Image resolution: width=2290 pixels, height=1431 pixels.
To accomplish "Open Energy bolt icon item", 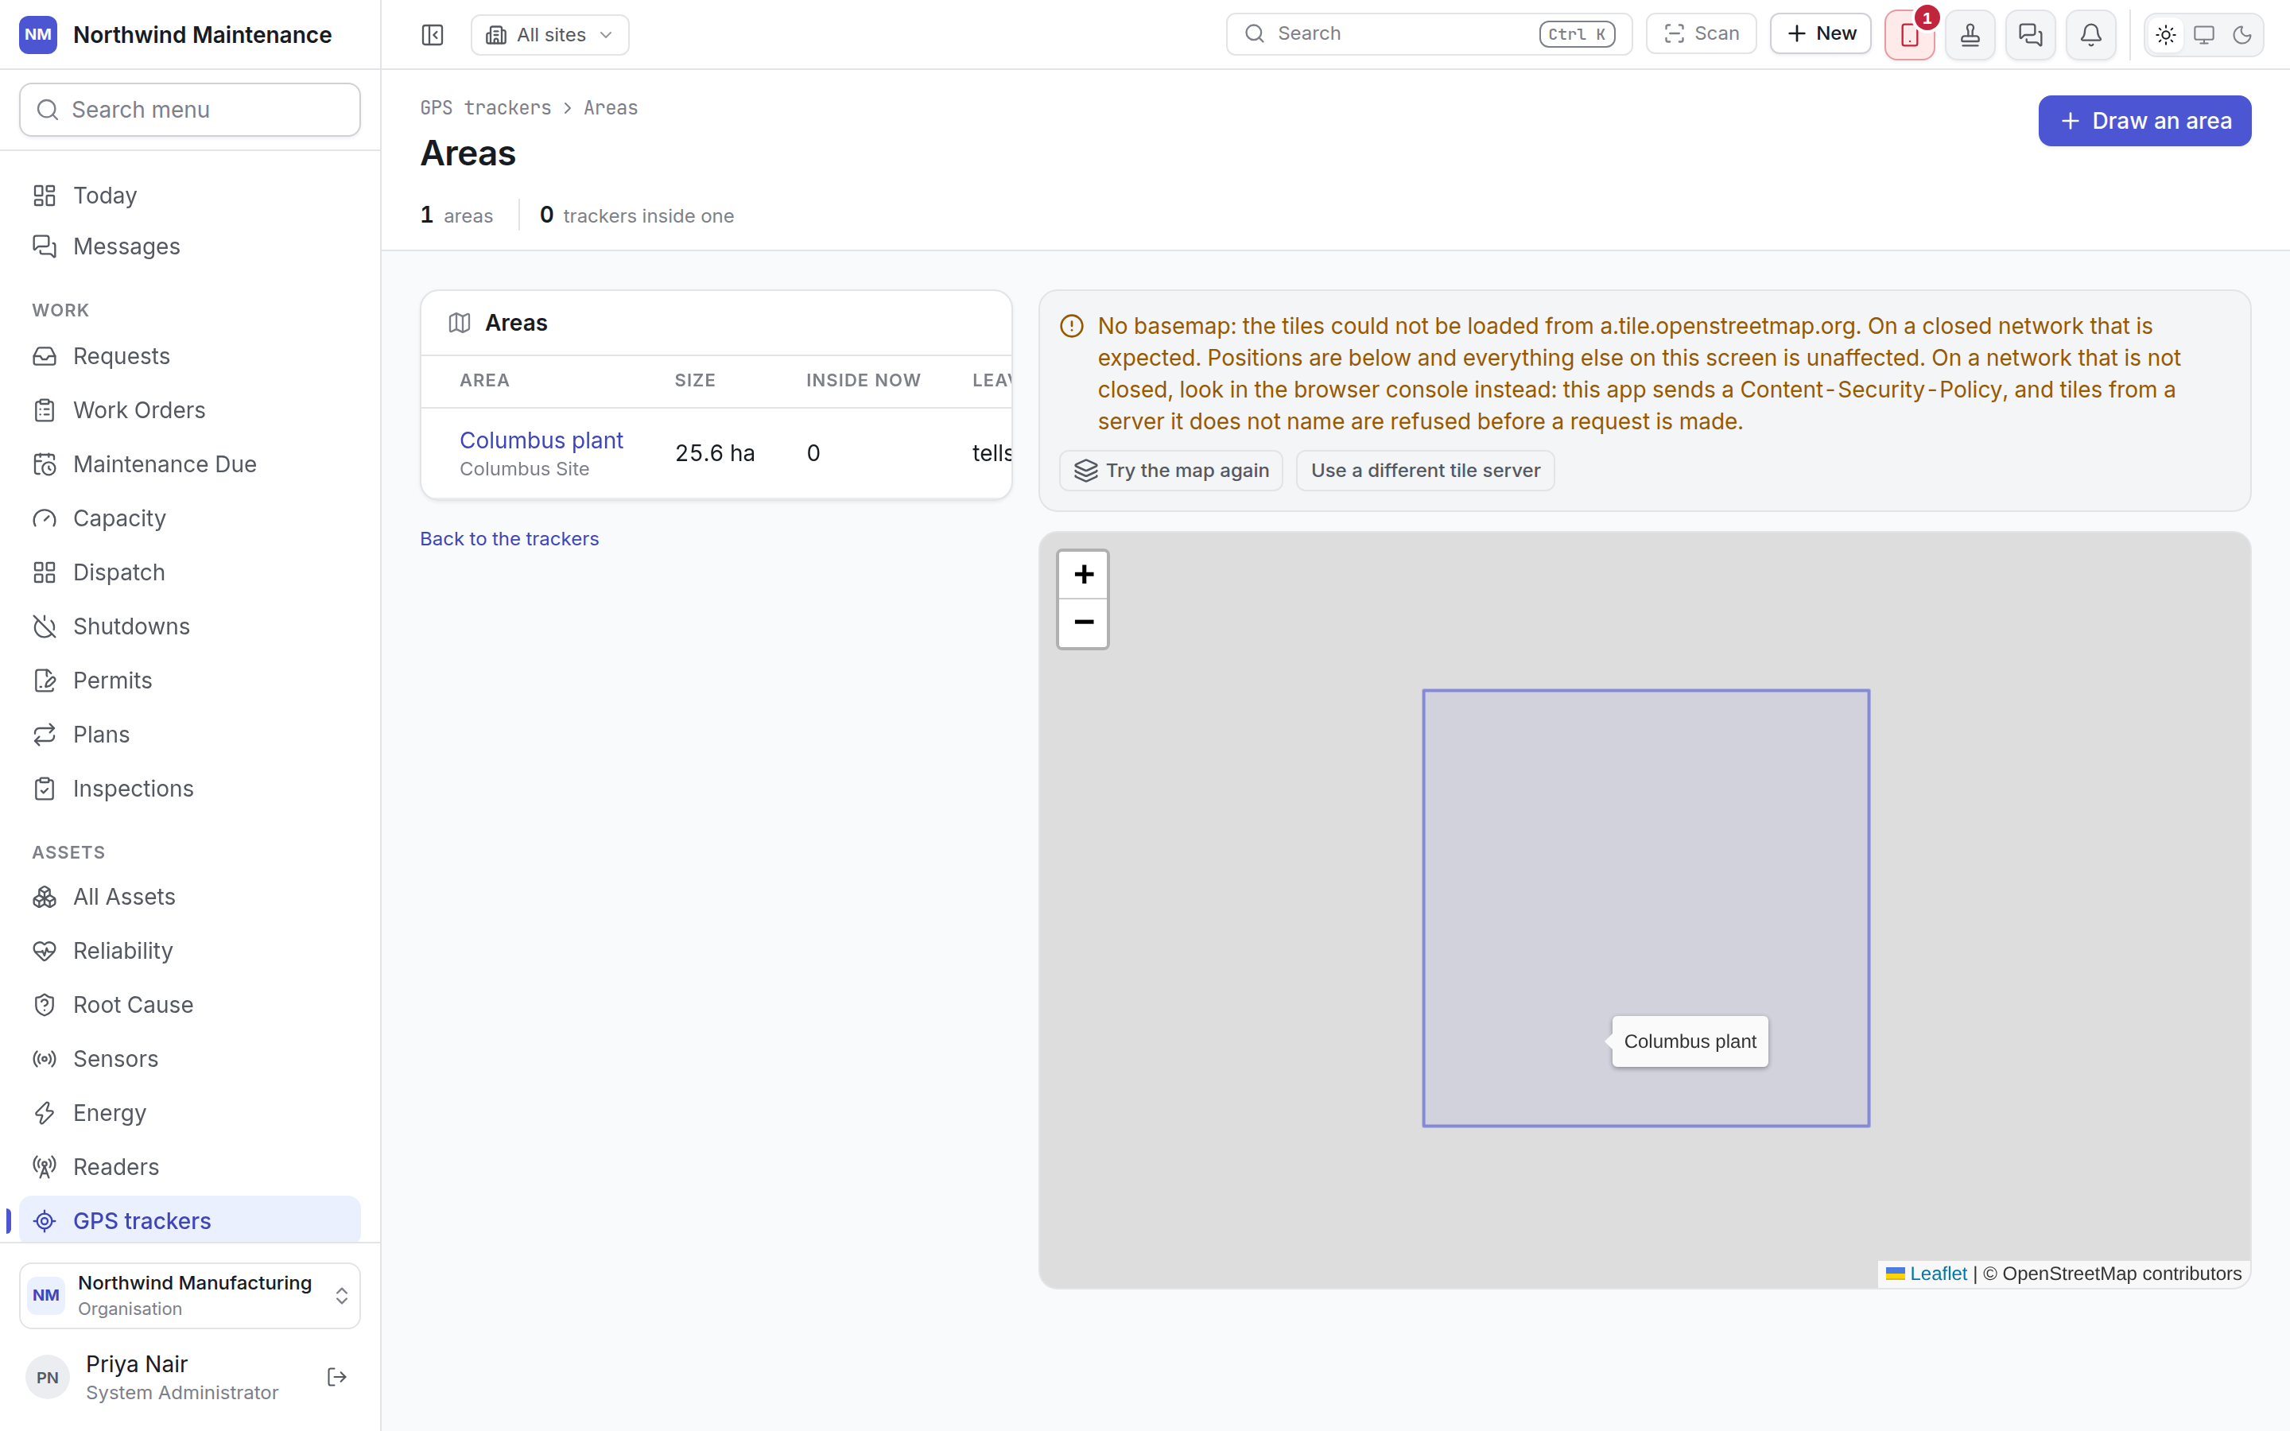I will (190, 1112).
